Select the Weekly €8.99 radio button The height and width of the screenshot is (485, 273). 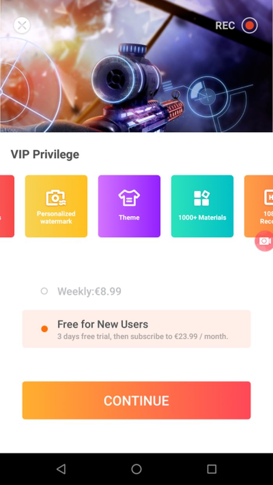[44, 291]
